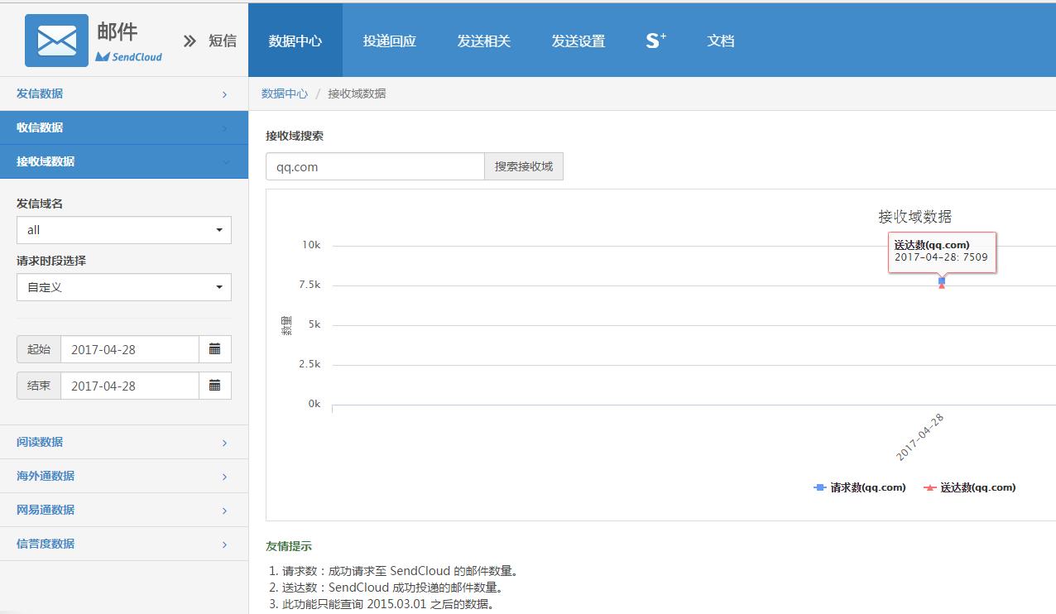Viewport: 1056px width, 614px height.
Task: Click inside the qq.com search field
Action: click(374, 165)
